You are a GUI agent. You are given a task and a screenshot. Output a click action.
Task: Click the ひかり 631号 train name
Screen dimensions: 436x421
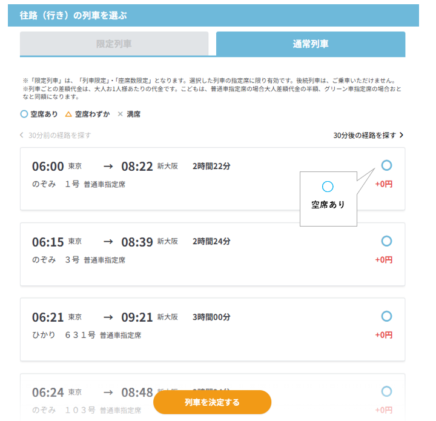(x=64, y=335)
